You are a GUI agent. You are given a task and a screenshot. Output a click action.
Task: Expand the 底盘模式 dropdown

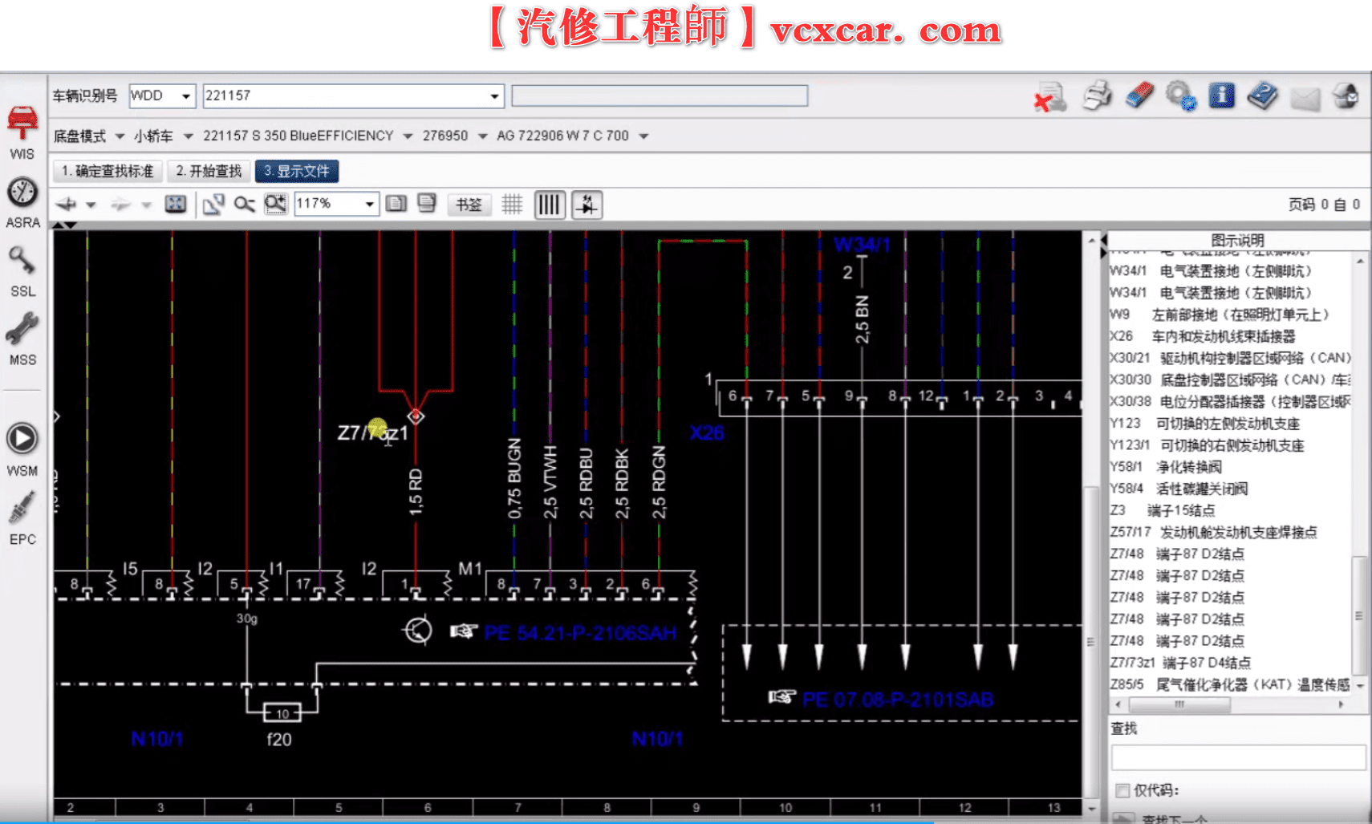[119, 136]
